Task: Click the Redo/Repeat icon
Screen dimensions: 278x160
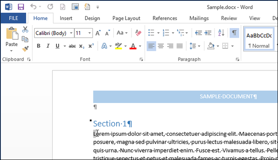Action: (x=50, y=7)
